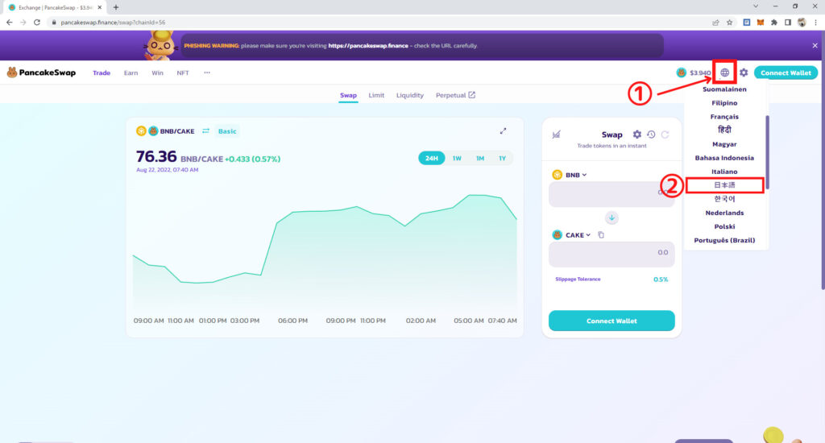This screenshot has width=825, height=443.
Task: Click the language list scrollbar
Action: pos(767,152)
